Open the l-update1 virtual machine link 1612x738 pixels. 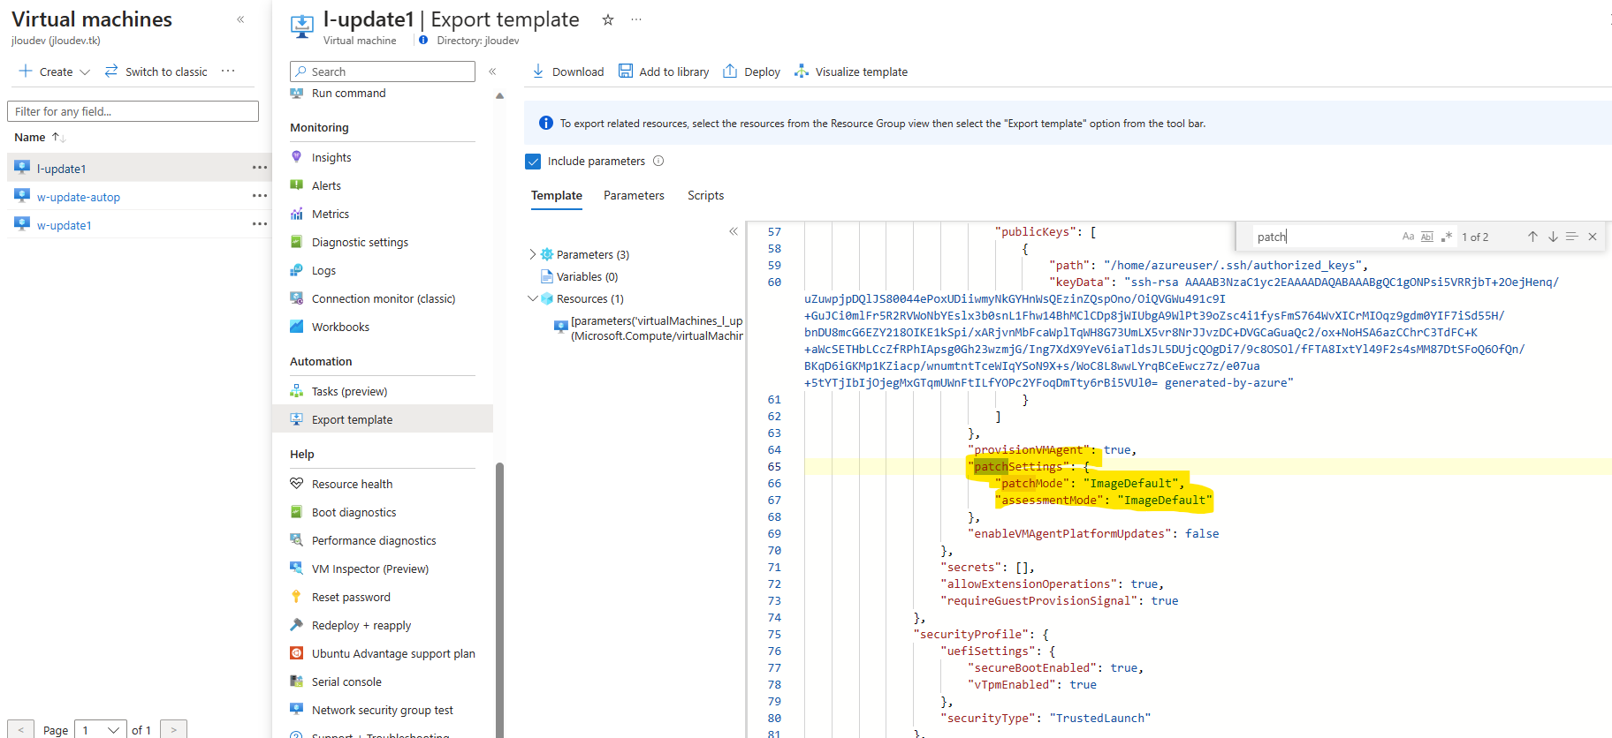tap(61, 169)
